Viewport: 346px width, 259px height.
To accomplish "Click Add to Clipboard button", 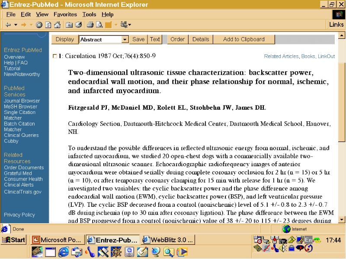I will pos(244,39).
